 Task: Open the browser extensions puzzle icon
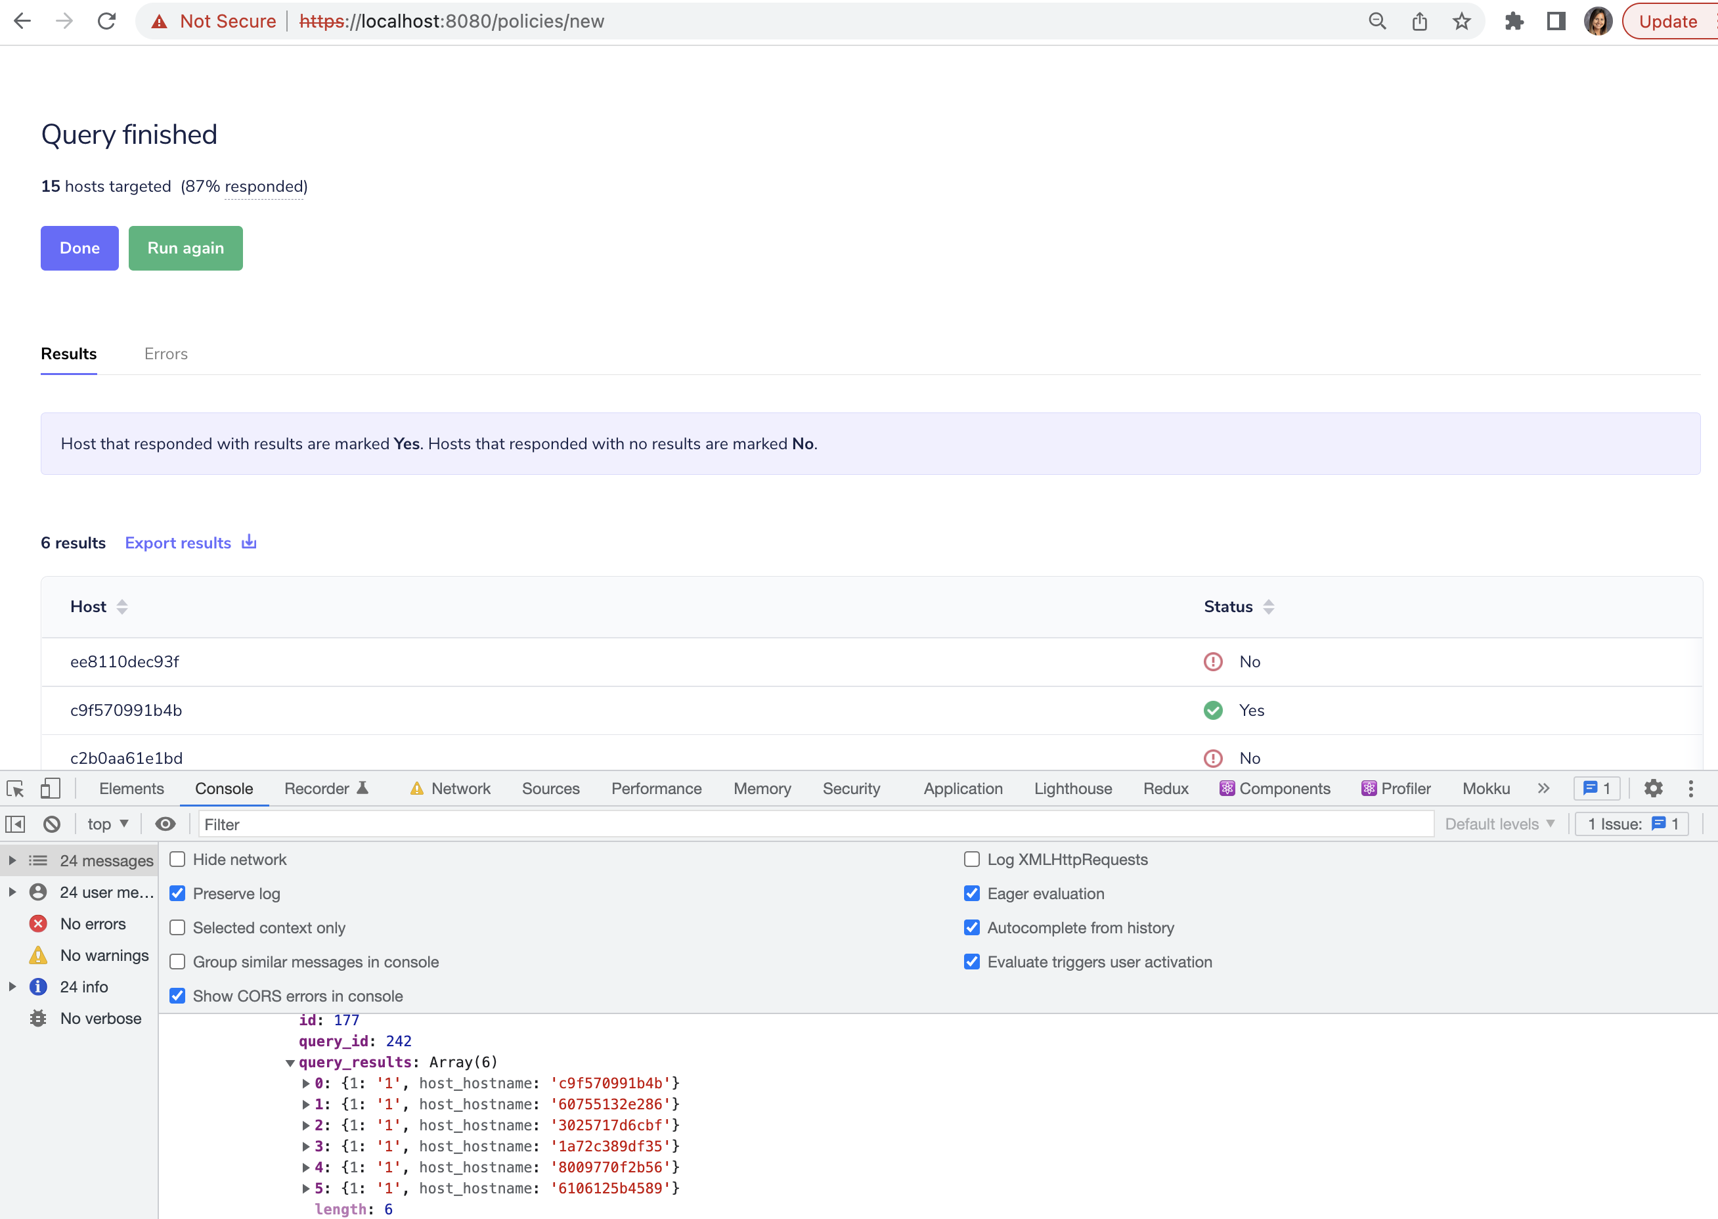coord(1514,21)
